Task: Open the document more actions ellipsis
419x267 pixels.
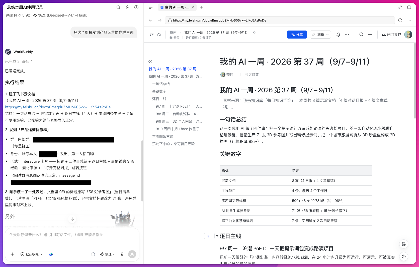Action: (347, 35)
